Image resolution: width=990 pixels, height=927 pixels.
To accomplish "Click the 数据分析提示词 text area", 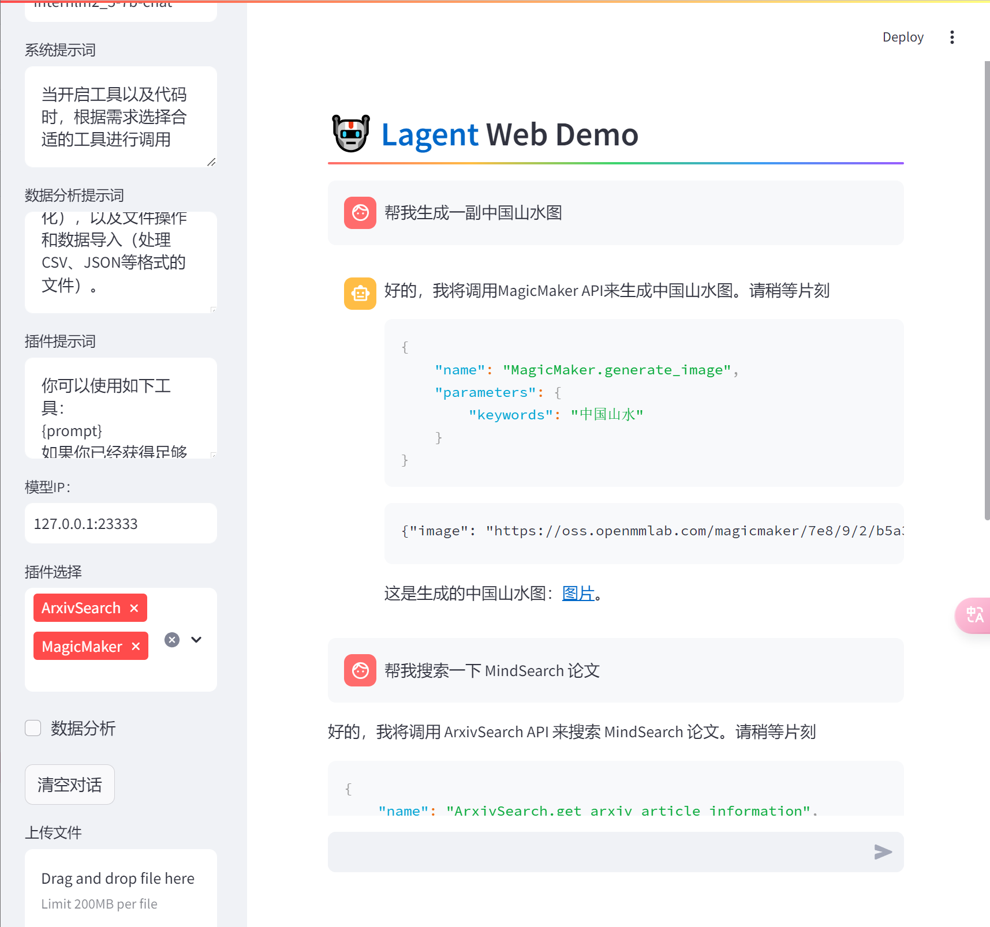I will coord(121,262).
